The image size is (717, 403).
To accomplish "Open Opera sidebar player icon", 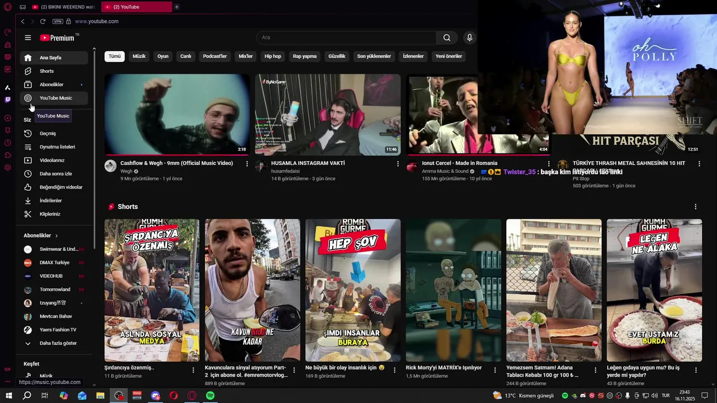I will coord(8,118).
